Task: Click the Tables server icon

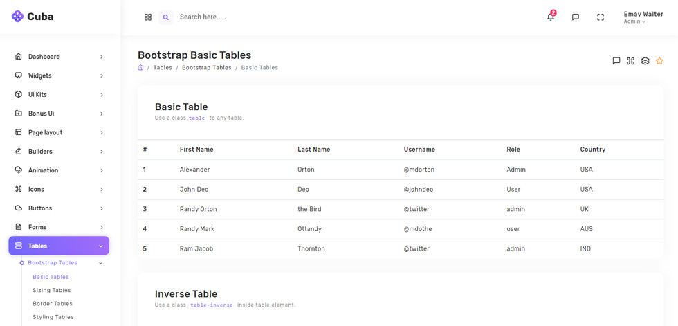Action: [18, 246]
